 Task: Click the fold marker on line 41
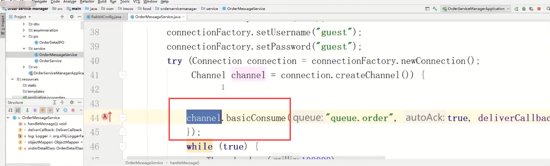pyautogui.click(x=122, y=75)
